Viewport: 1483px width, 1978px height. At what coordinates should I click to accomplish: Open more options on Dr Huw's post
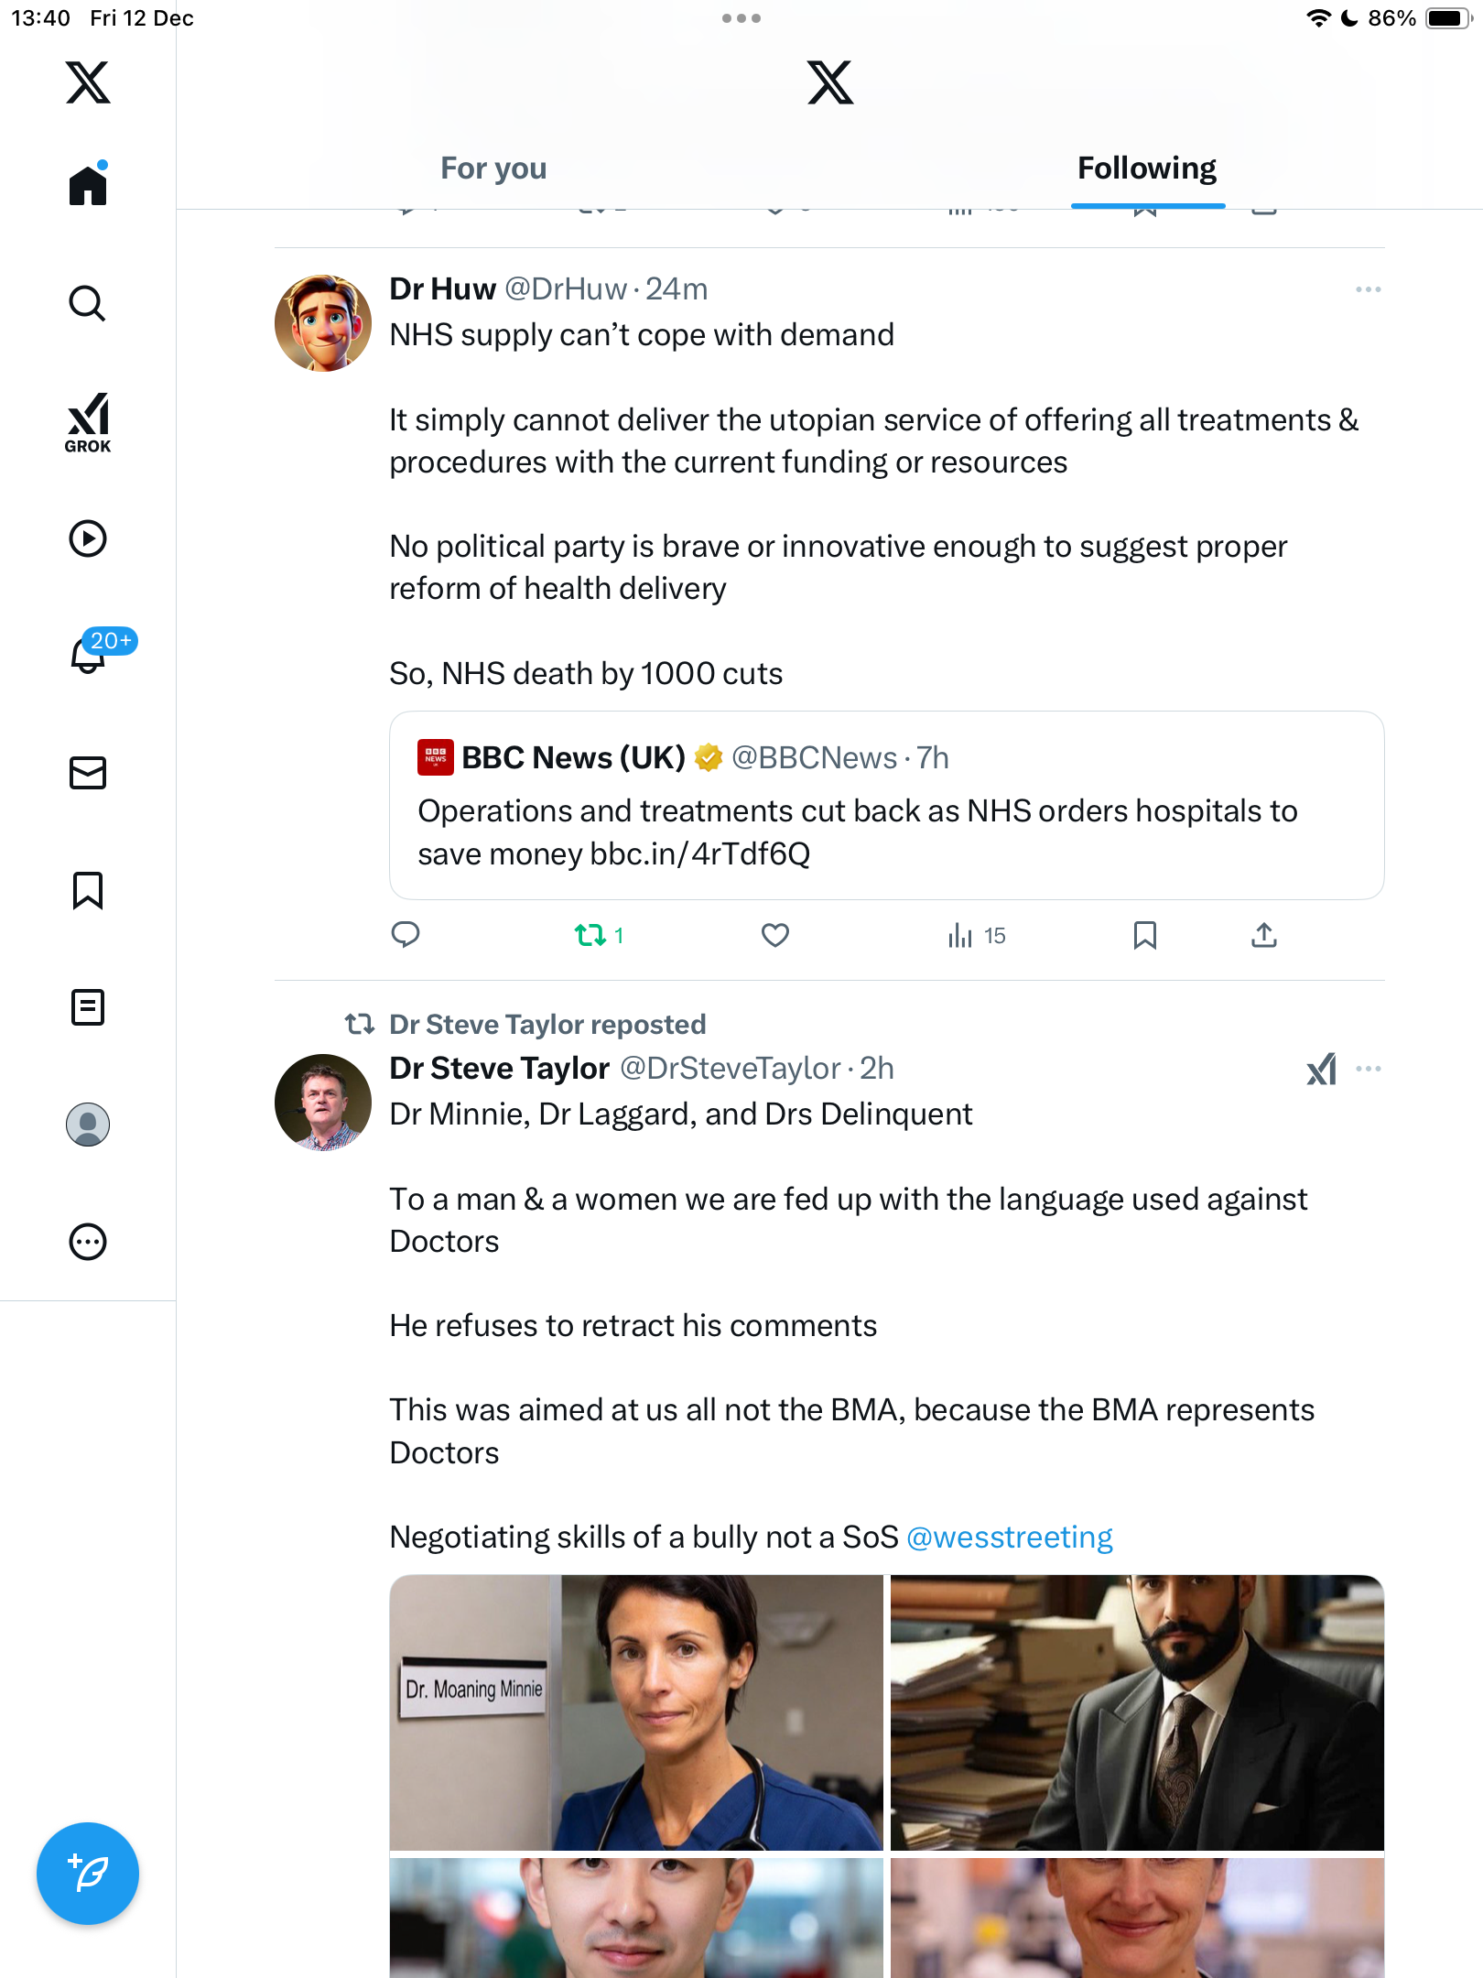pyautogui.click(x=1368, y=289)
